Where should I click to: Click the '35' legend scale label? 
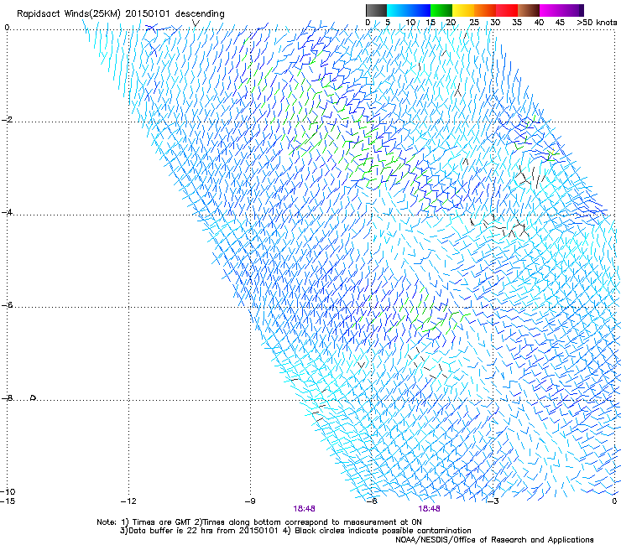(x=517, y=23)
